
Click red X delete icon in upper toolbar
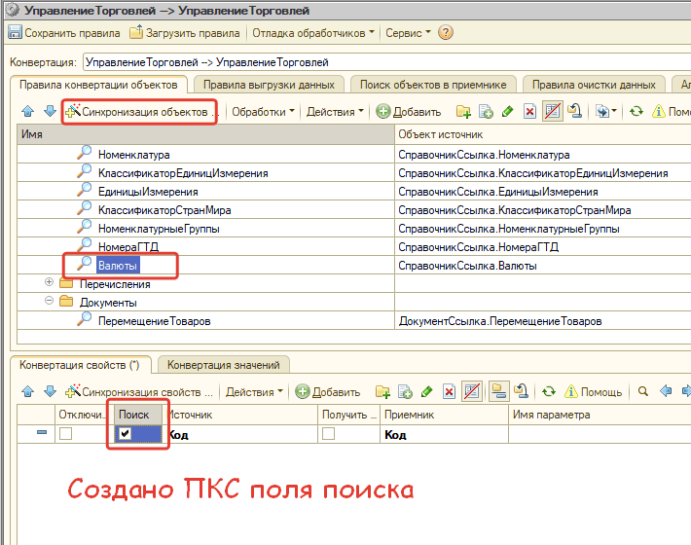[529, 112]
